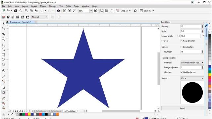
Task: Open the Window menu
Action: [x=85, y=6]
